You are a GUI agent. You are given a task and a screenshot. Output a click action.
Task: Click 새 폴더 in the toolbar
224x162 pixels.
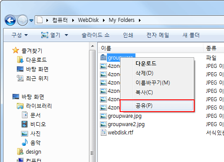coord(191,35)
